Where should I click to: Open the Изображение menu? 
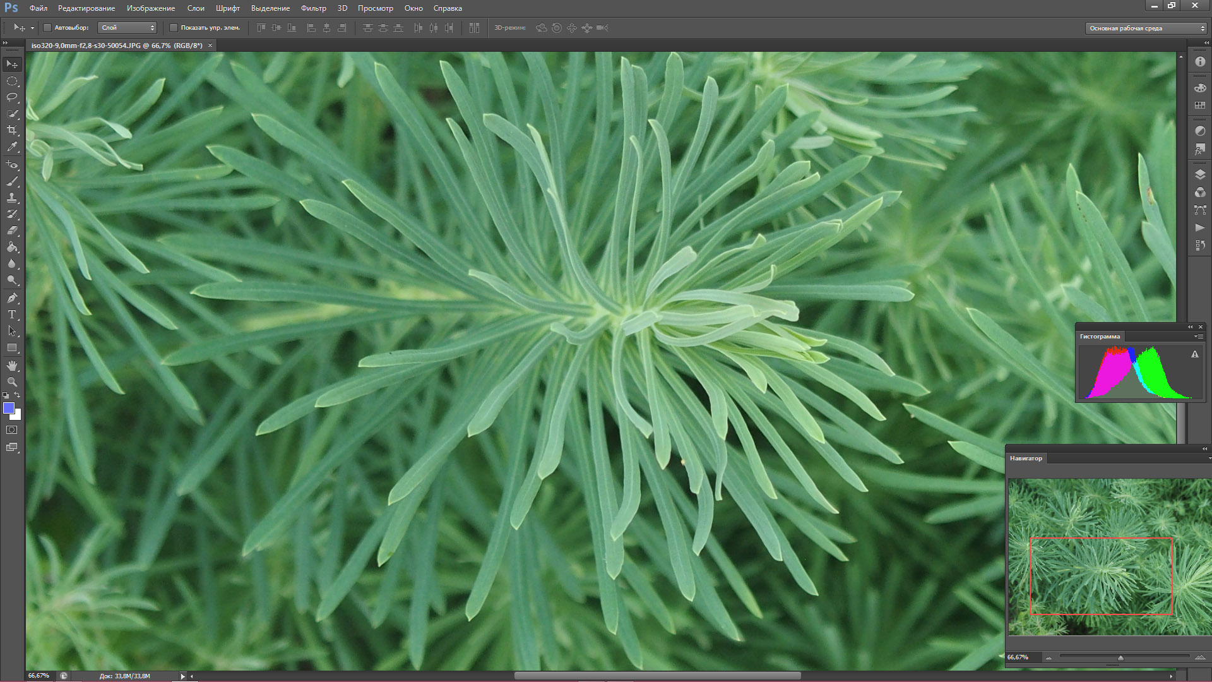[150, 8]
